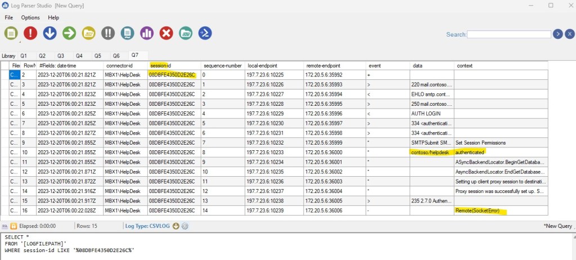576x260 pixels.
Task: Click the green new query document icon
Action: 11,33
